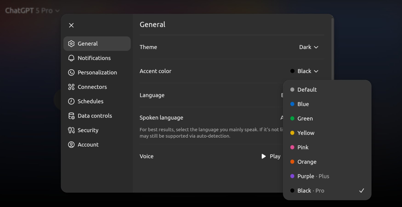Close the settings dialog with X
The height and width of the screenshot is (207, 402).
[71, 25]
